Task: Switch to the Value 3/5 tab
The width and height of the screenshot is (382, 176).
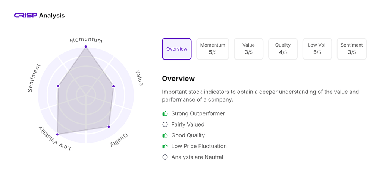Action: [248, 49]
